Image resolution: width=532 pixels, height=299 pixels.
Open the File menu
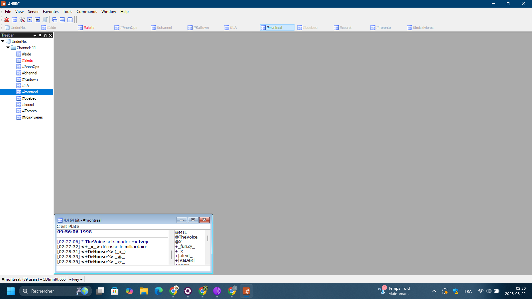pos(8,12)
